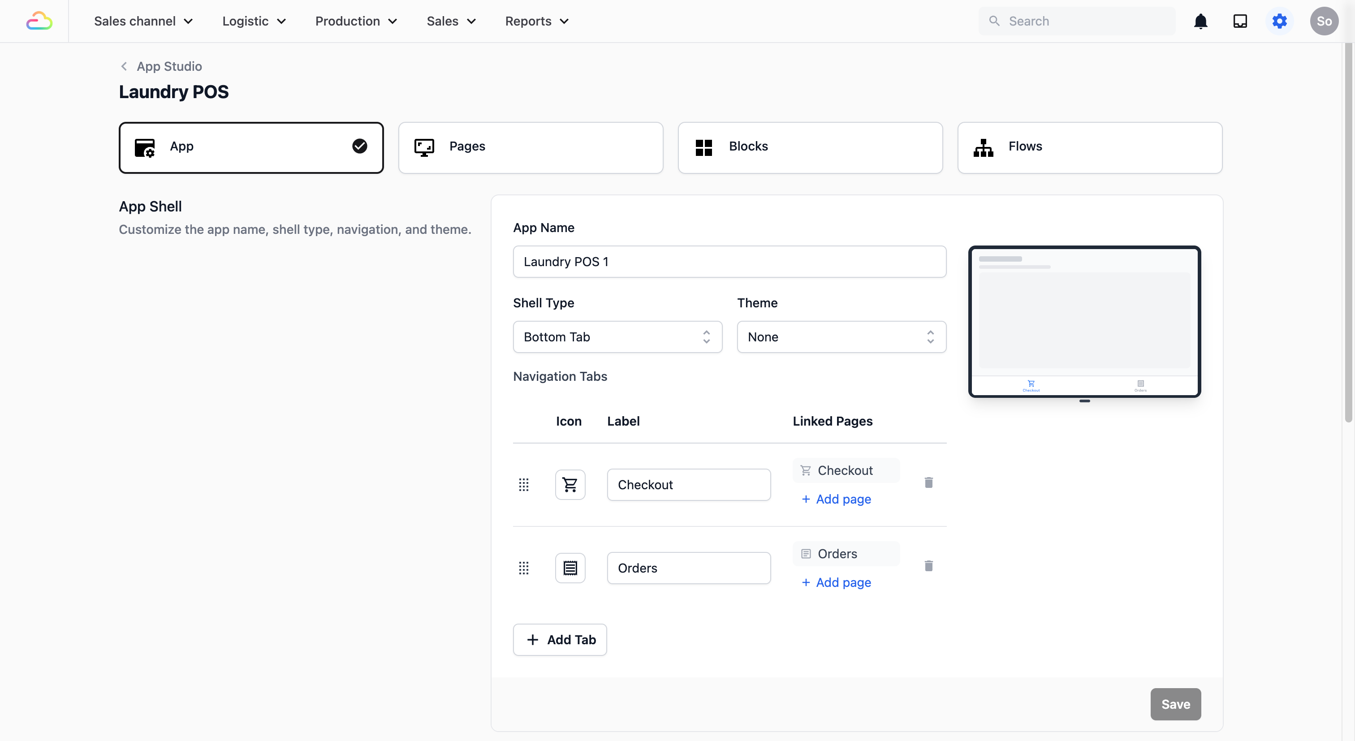Click the App Name input field
Image resolution: width=1355 pixels, height=741 pixels.
click(729, 261)
